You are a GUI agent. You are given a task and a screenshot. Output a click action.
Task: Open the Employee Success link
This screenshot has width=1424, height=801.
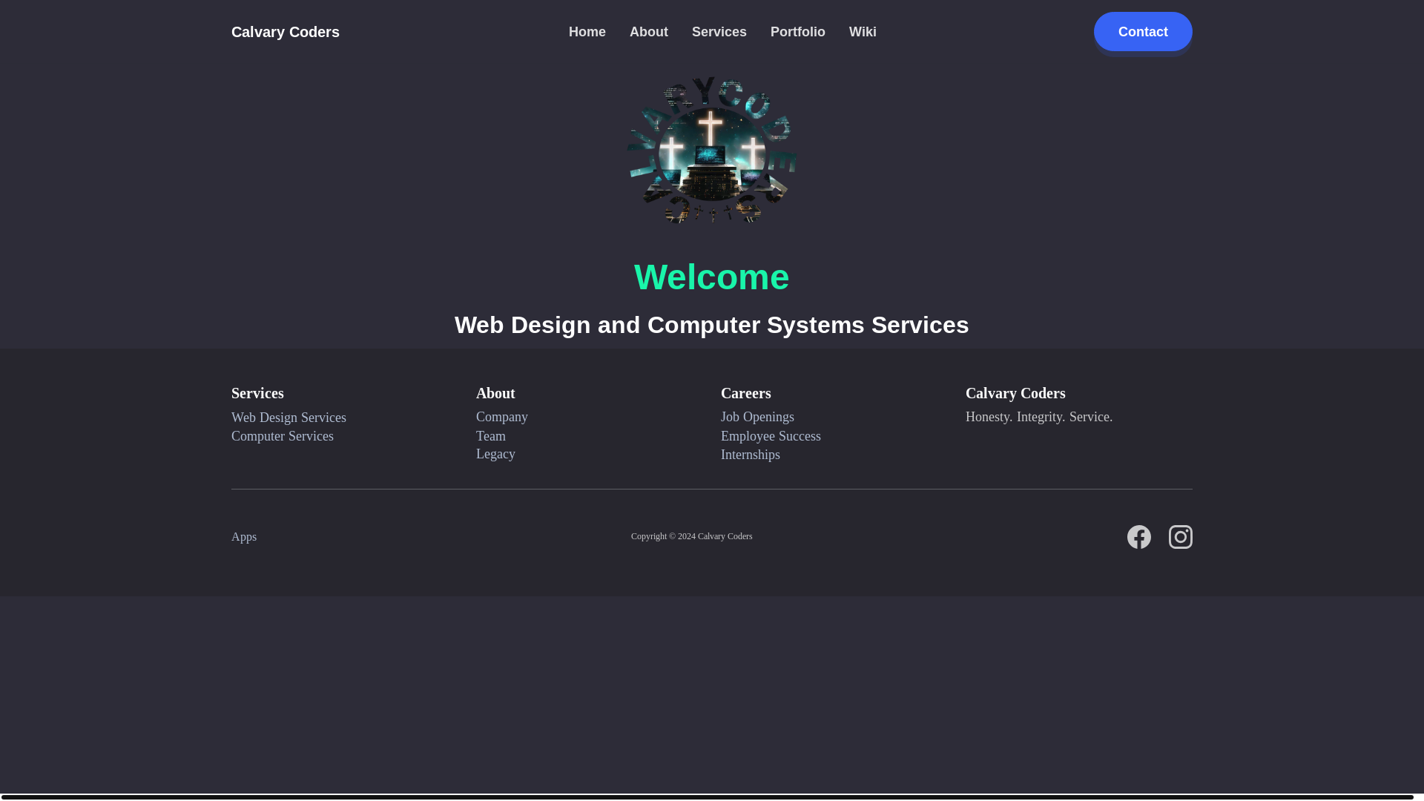coord(771,436)
